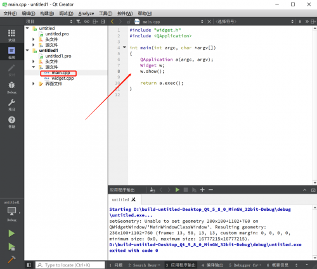
Task: Expand the sources folder under untitled
Action: 34,45
